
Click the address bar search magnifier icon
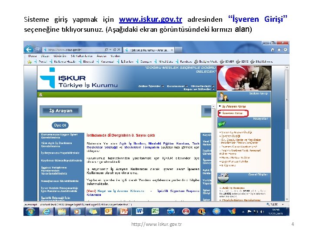(107, 50)
